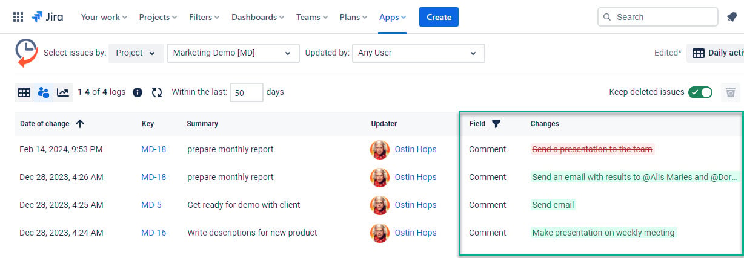This screenshot has height=258, width=744.
Task: Open Ostin Hops link in MD-5 row
Action: 416,205
